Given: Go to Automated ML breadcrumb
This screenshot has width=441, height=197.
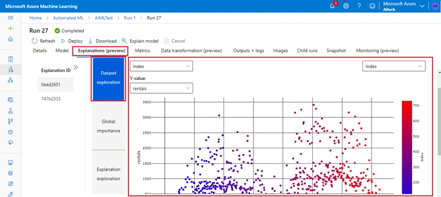Looking at the screenshot, I should (68, 18).
